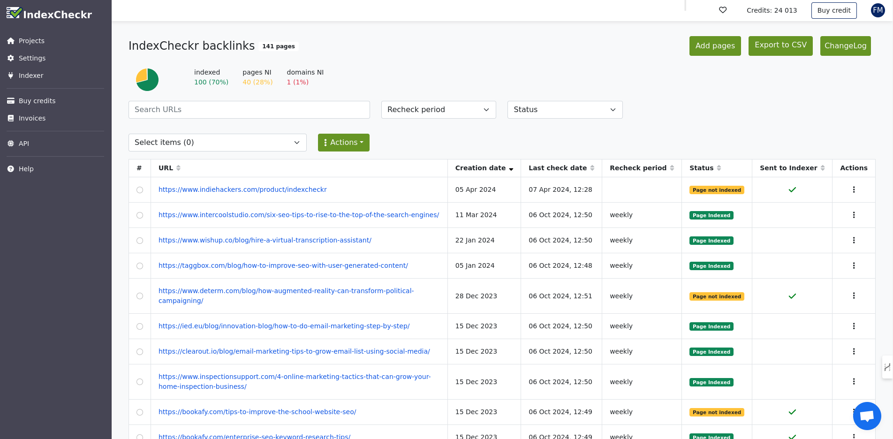The height and width of the screenshot is (439, 893).
Task: Open Invoices in sidebar
Action: (32, 118)
